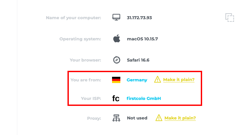The width and height of the screenshot is (248, 135).
Task: Click the macOS 10.15.7 value
Action: point(142,39)
